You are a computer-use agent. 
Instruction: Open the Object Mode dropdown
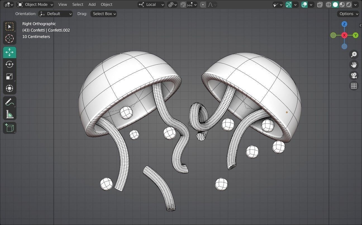click(x=35, y=4)
